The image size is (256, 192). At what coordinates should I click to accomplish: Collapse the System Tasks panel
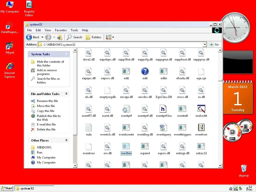coord(66,54)
